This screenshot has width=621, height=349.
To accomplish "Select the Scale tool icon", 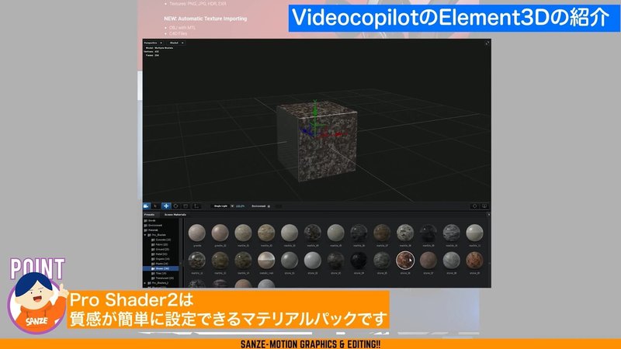I will coord(186,206).
